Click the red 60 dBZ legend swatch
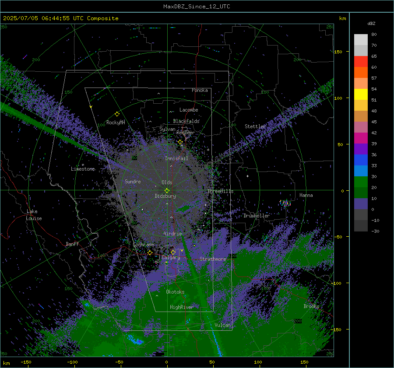 tap(361, 62)
